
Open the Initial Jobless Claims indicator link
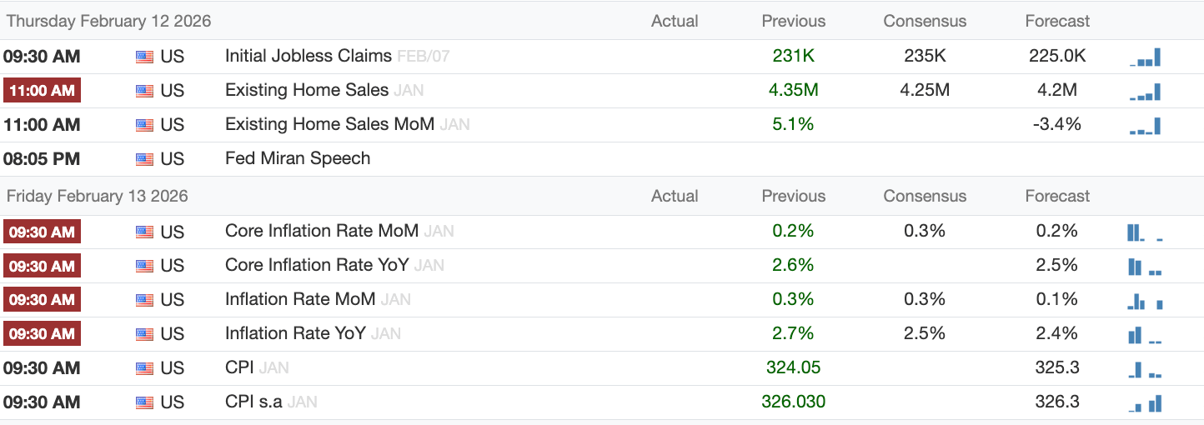tap(308, 56)
